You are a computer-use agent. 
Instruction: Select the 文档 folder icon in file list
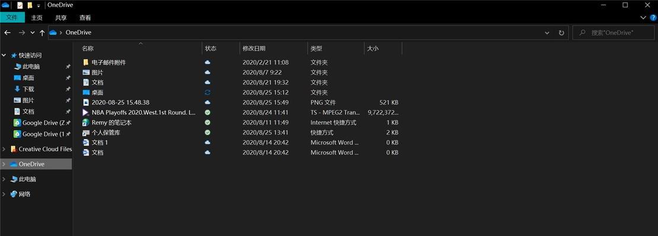[86, 82]
